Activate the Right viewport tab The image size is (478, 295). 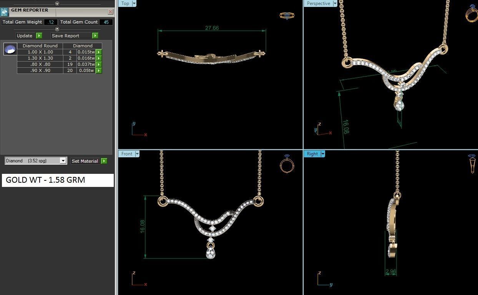(312, 154)
